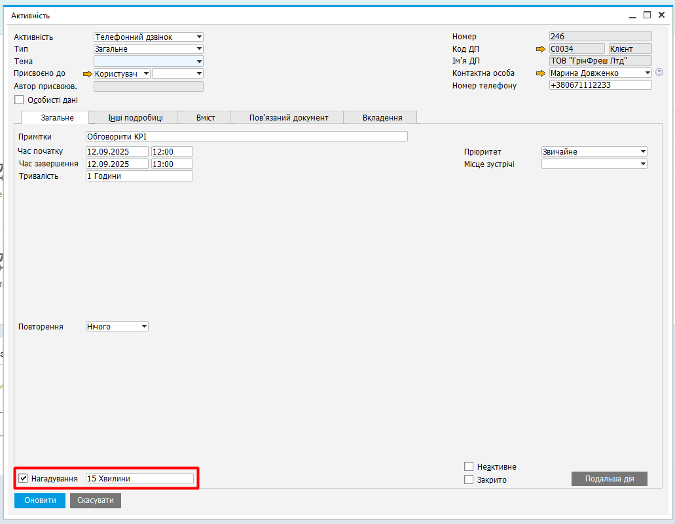
Task: Tick the Закрито checkbox
Action: point(469,479)
